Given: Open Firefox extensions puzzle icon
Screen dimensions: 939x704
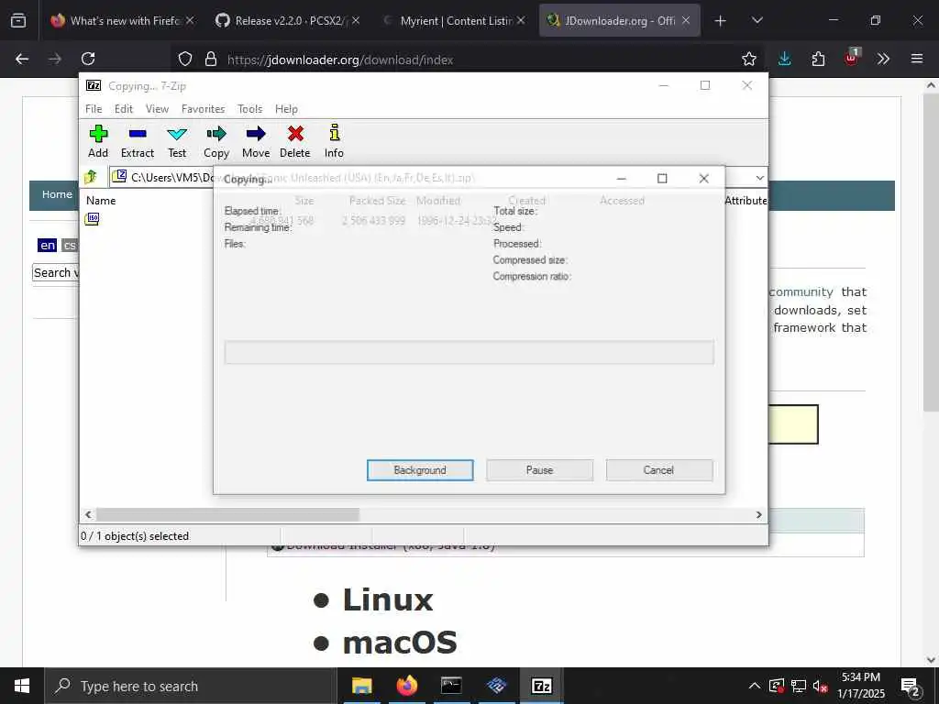Looking at the screenshot, I should (x=818, y=59).
